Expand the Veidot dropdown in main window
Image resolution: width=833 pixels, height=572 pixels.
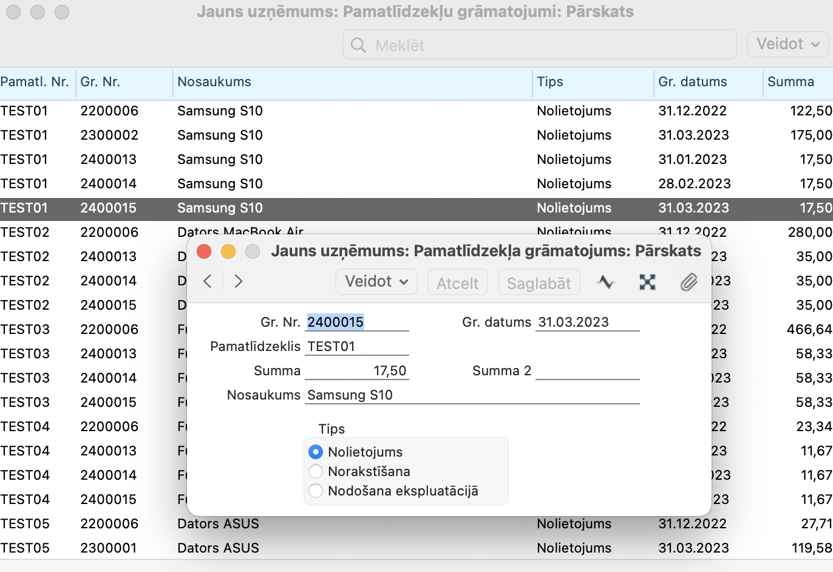(787, 44)
